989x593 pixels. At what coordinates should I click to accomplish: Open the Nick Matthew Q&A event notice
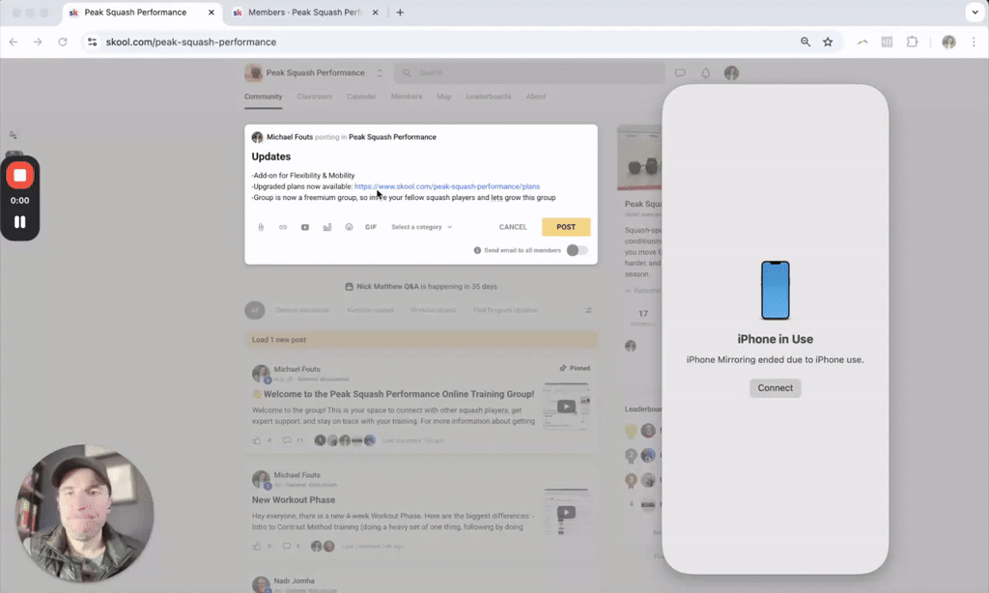(421, 287)
